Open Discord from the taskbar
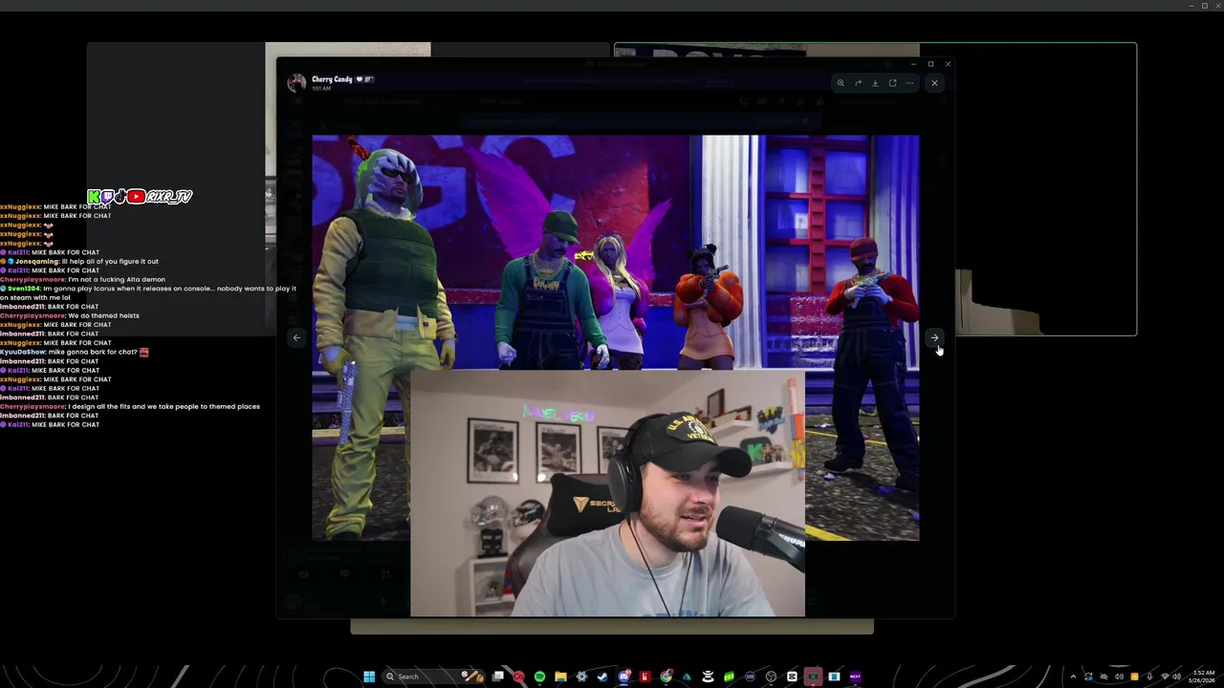This screenshot has width=1224, height=688. pyautogui.click(x=624, y=677)
